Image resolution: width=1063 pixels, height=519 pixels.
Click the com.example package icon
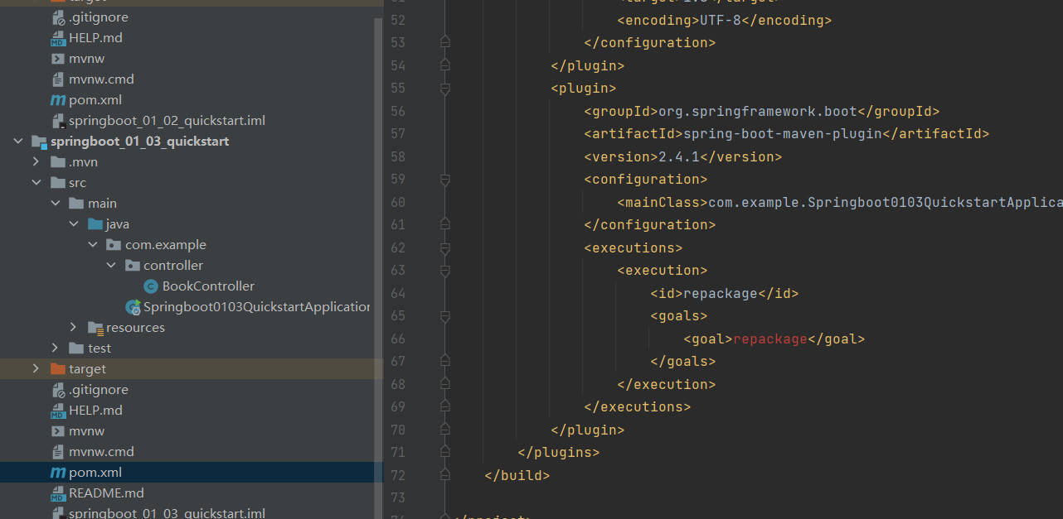(x=114, y=245)
